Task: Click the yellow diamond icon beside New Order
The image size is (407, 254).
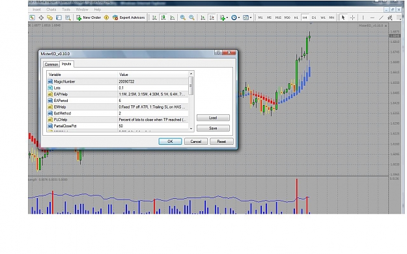Action: coord(106,18)
